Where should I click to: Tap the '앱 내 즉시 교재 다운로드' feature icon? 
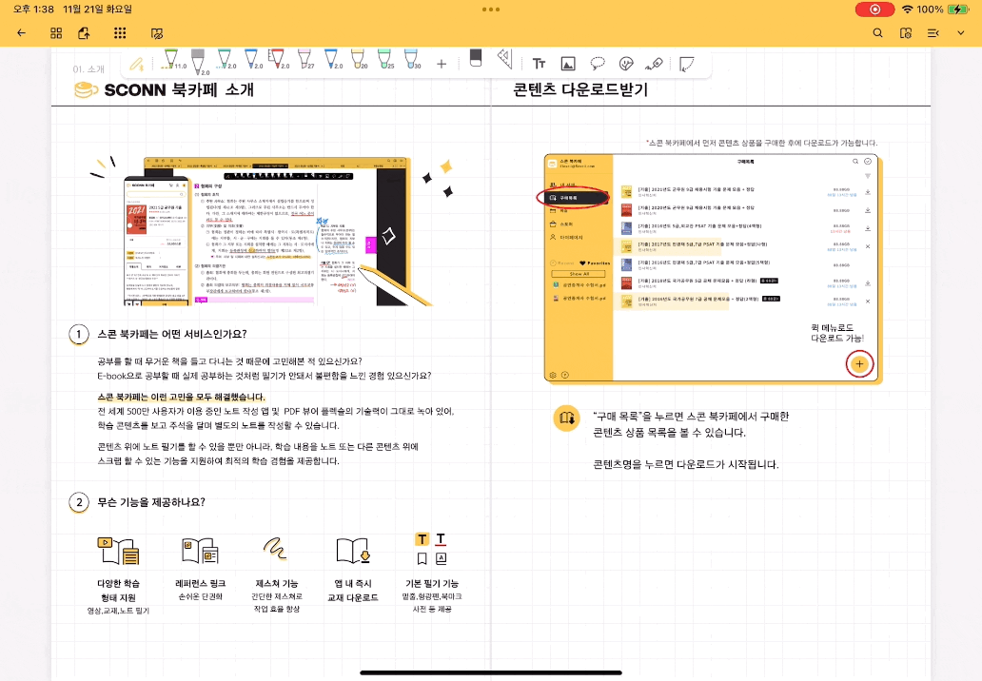click(353, 550)
